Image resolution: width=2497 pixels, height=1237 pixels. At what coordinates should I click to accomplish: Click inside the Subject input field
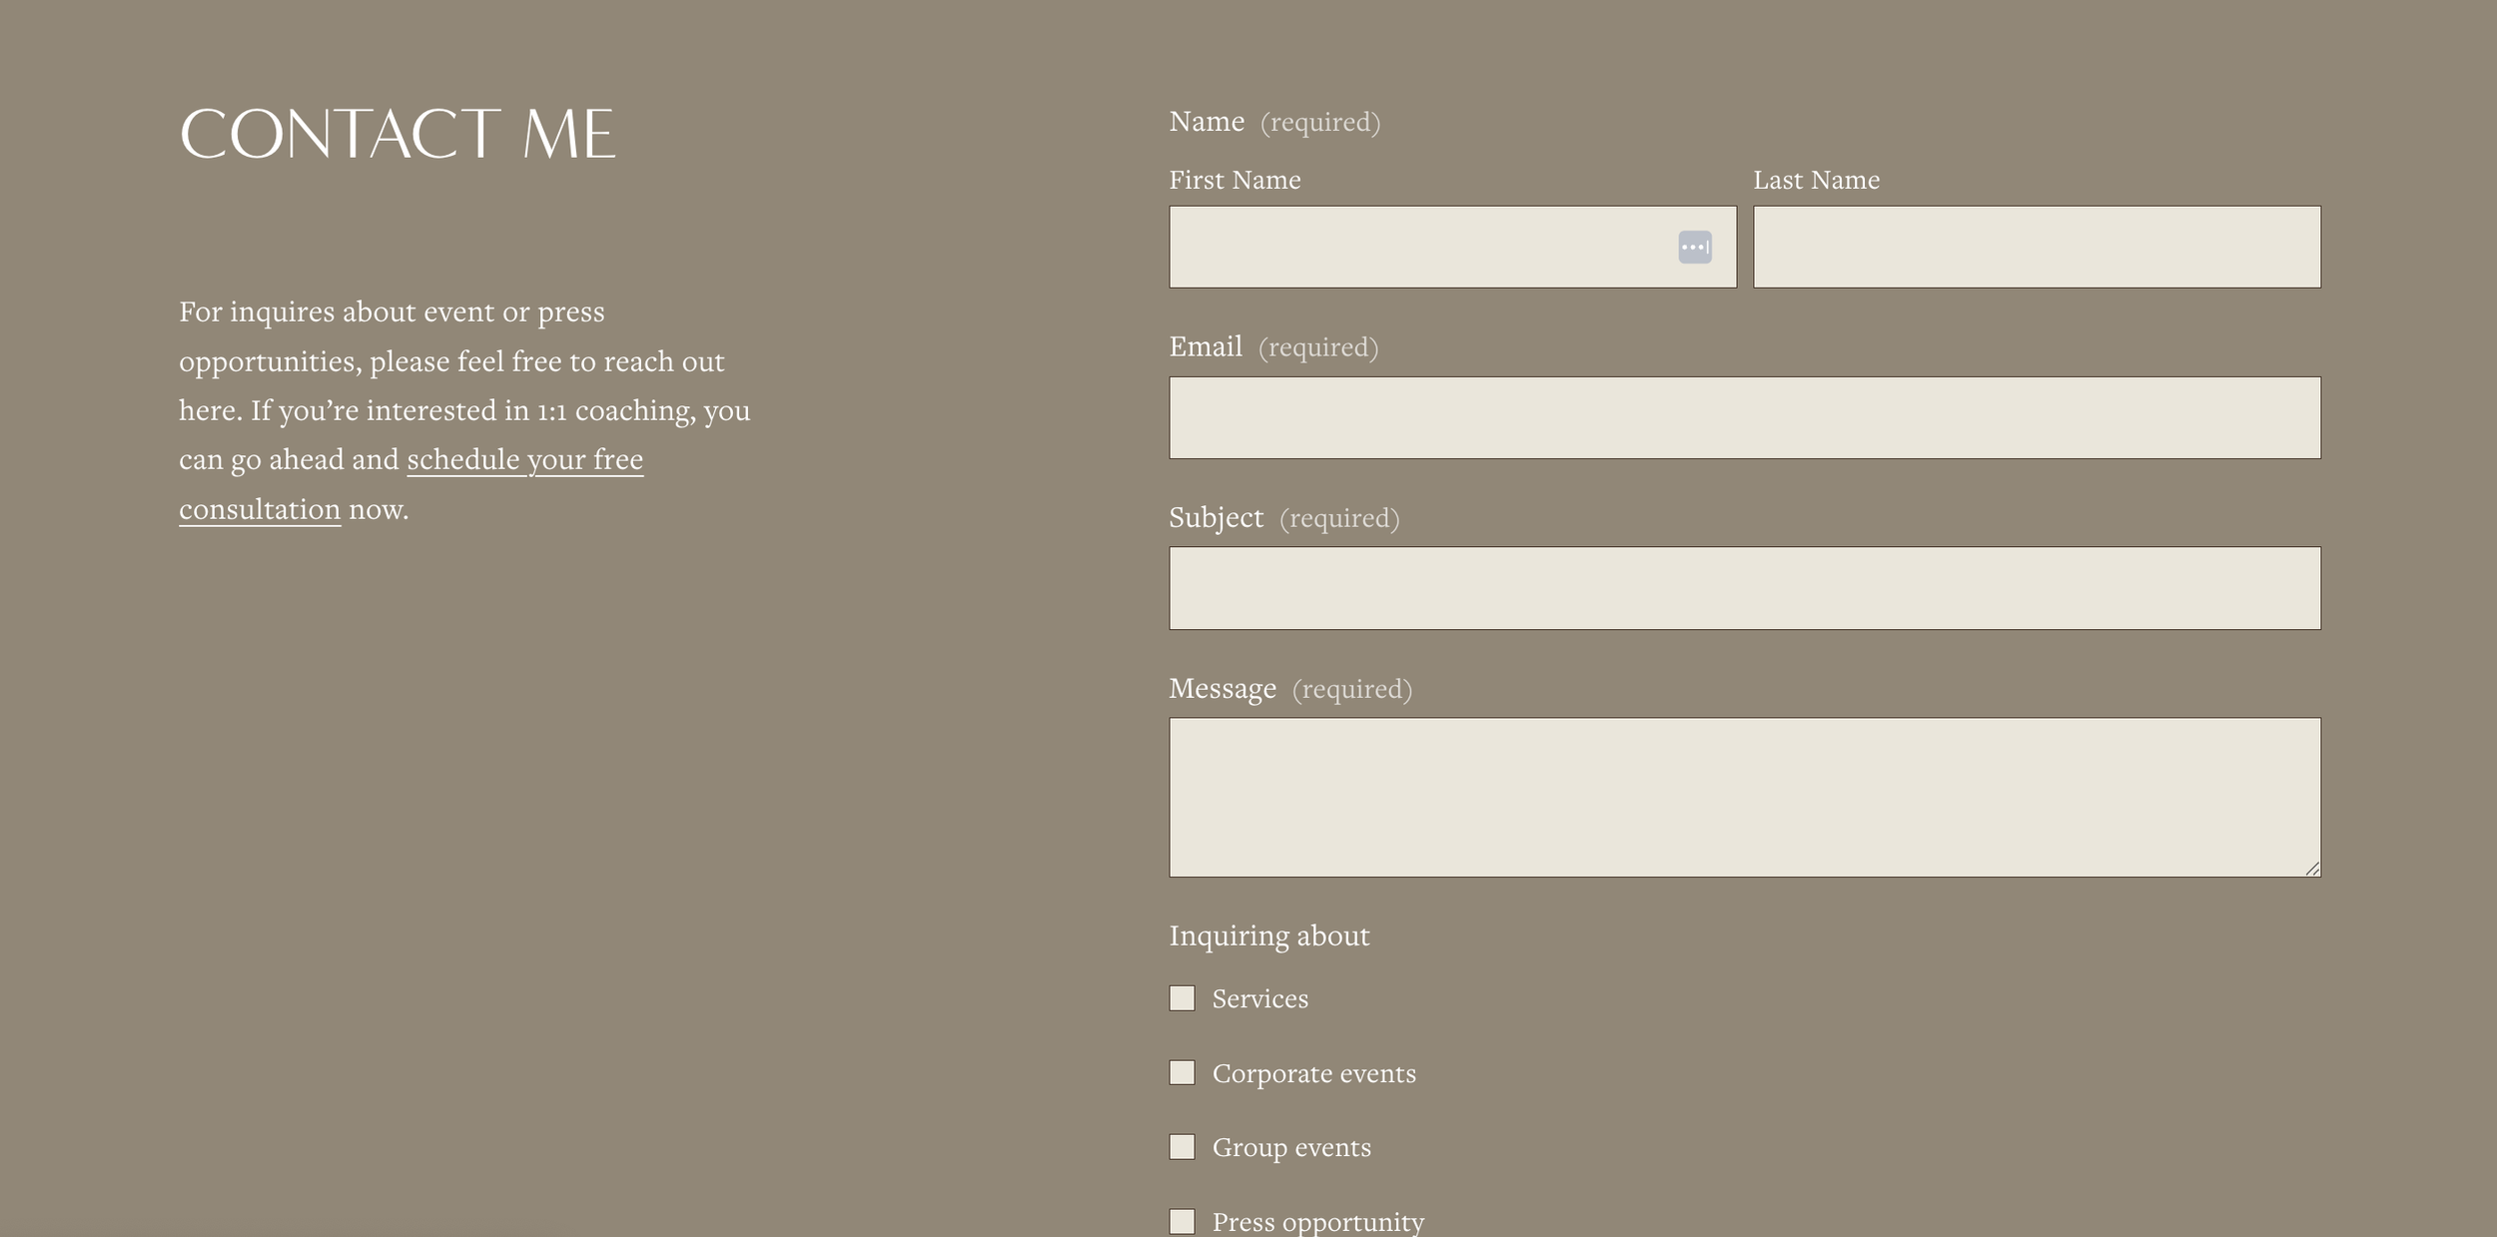(x=1744, y=587)
